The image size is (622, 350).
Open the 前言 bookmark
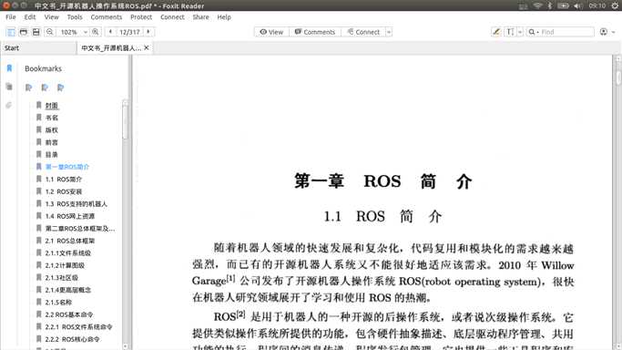(52, 142)
